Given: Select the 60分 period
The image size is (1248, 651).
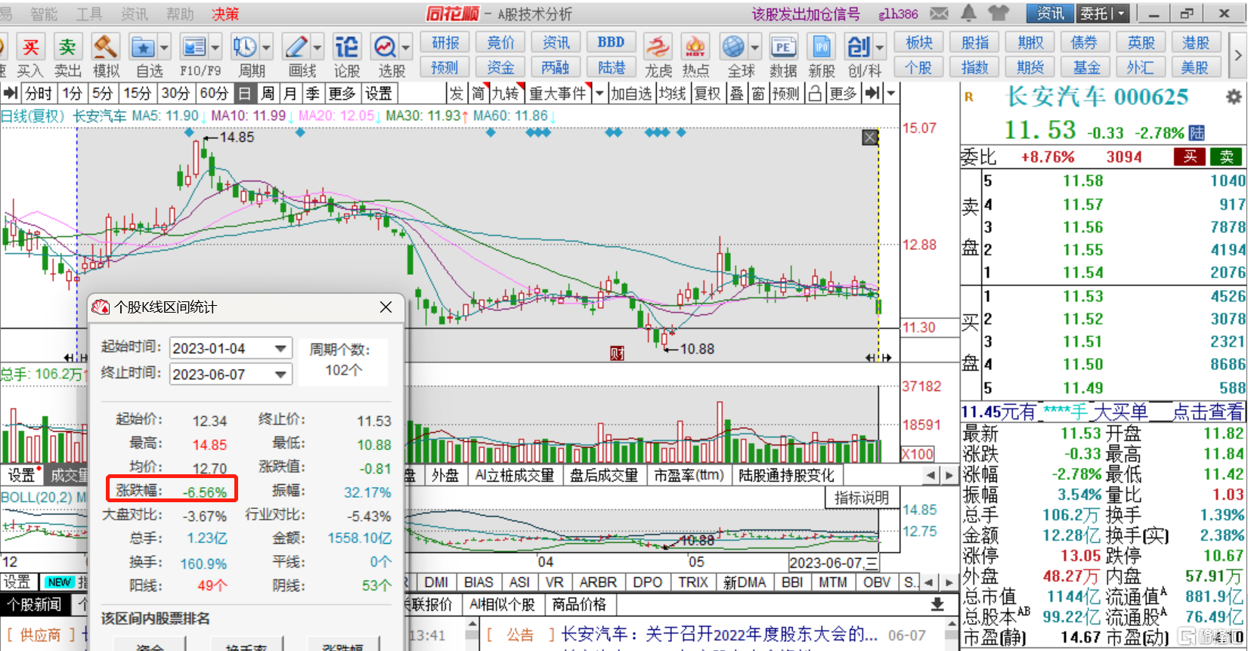Looking at the screenshot, I should [214, 94].
